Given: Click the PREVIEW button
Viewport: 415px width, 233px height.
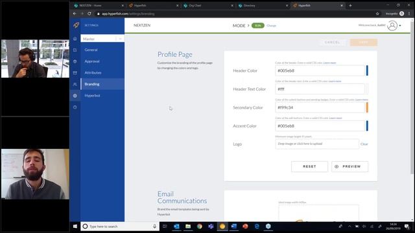Looking at the screenshot, I should [350, 167].
